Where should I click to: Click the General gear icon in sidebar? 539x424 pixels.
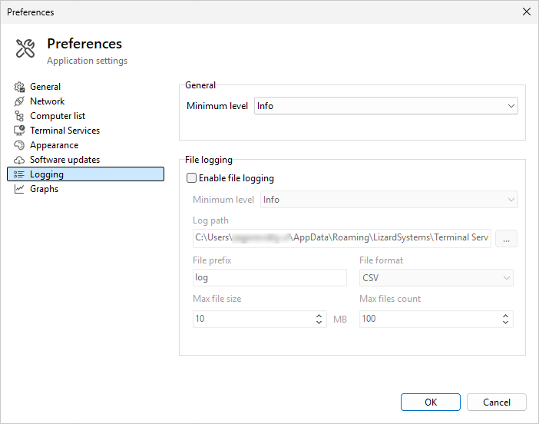[20, 87]
